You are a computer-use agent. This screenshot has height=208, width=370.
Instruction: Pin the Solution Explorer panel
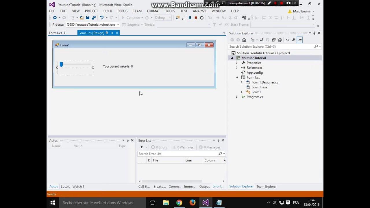(314, 33)
